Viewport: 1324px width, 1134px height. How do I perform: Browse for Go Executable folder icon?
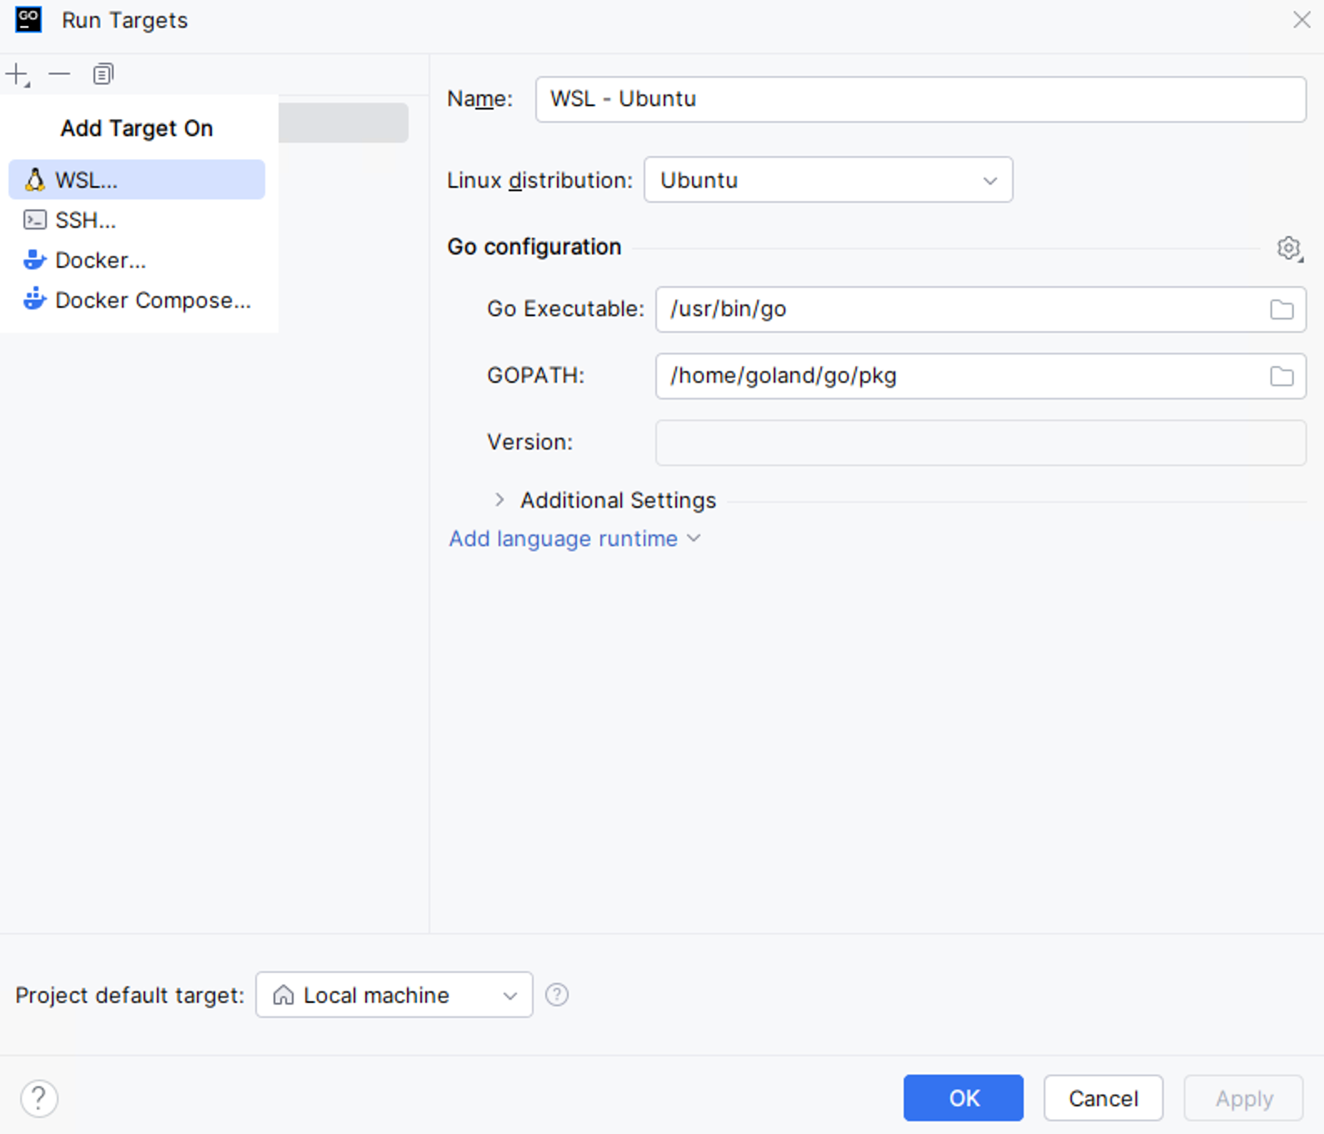(x=1281, y=309)
